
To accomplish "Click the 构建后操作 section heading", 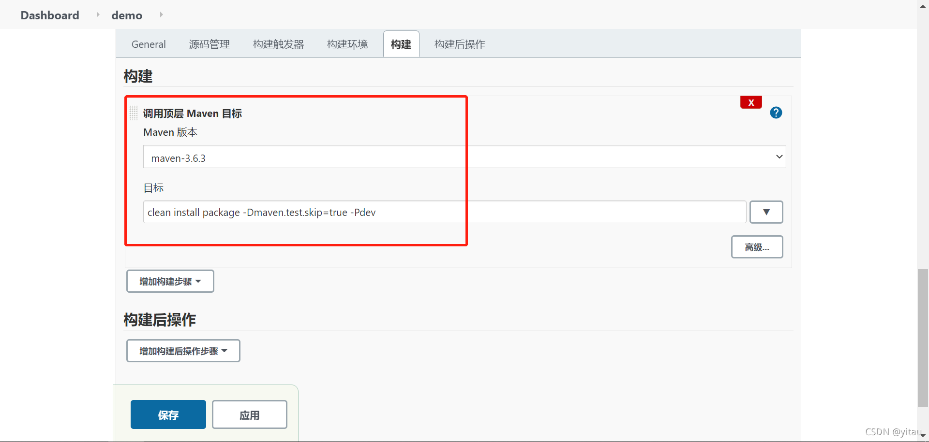I will click(x=160, y=319).
